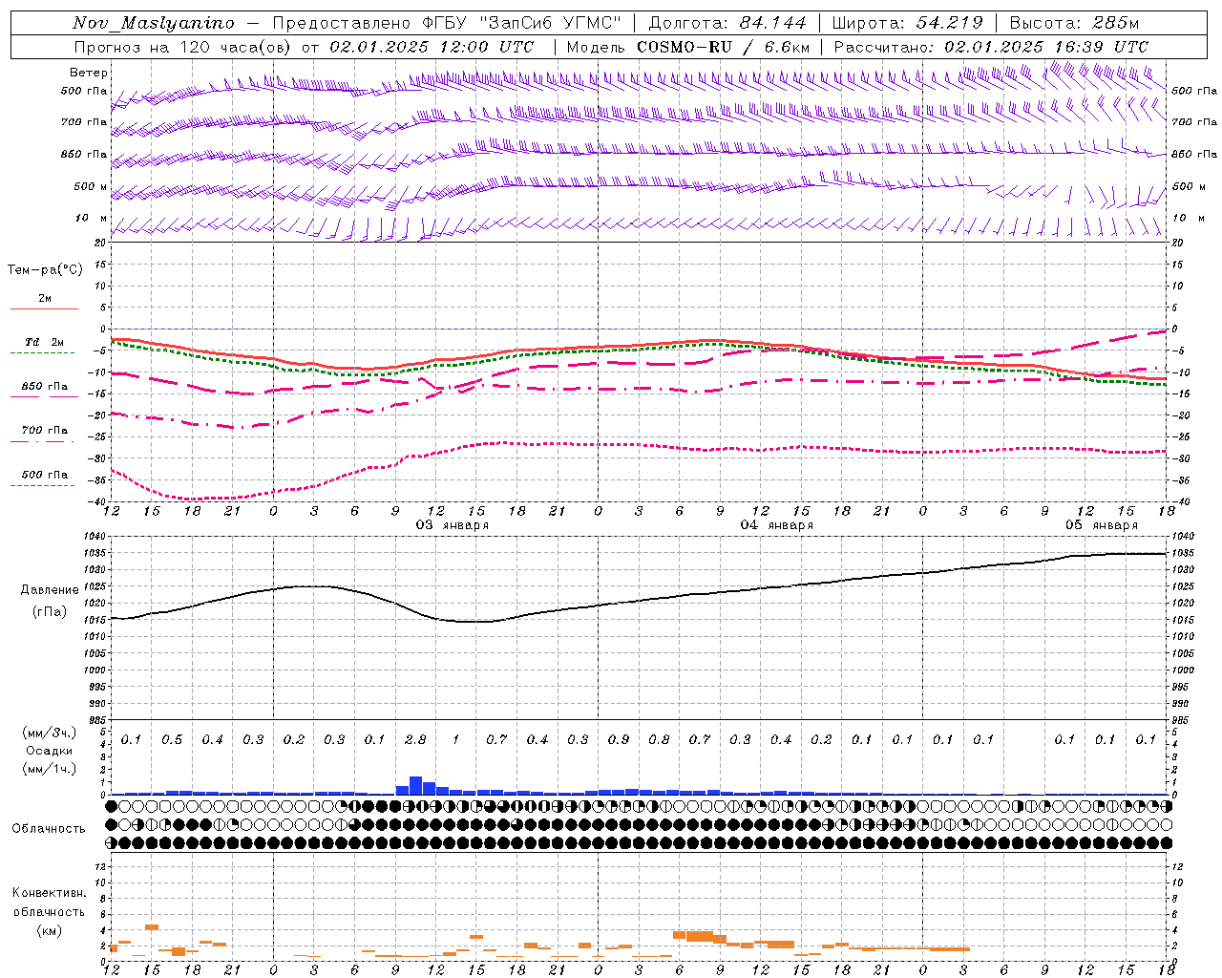Viewport: 1222px width, 978px height.
Task: Click the 3-hour precipitation value '2.8'
Action: pos(415,739)
